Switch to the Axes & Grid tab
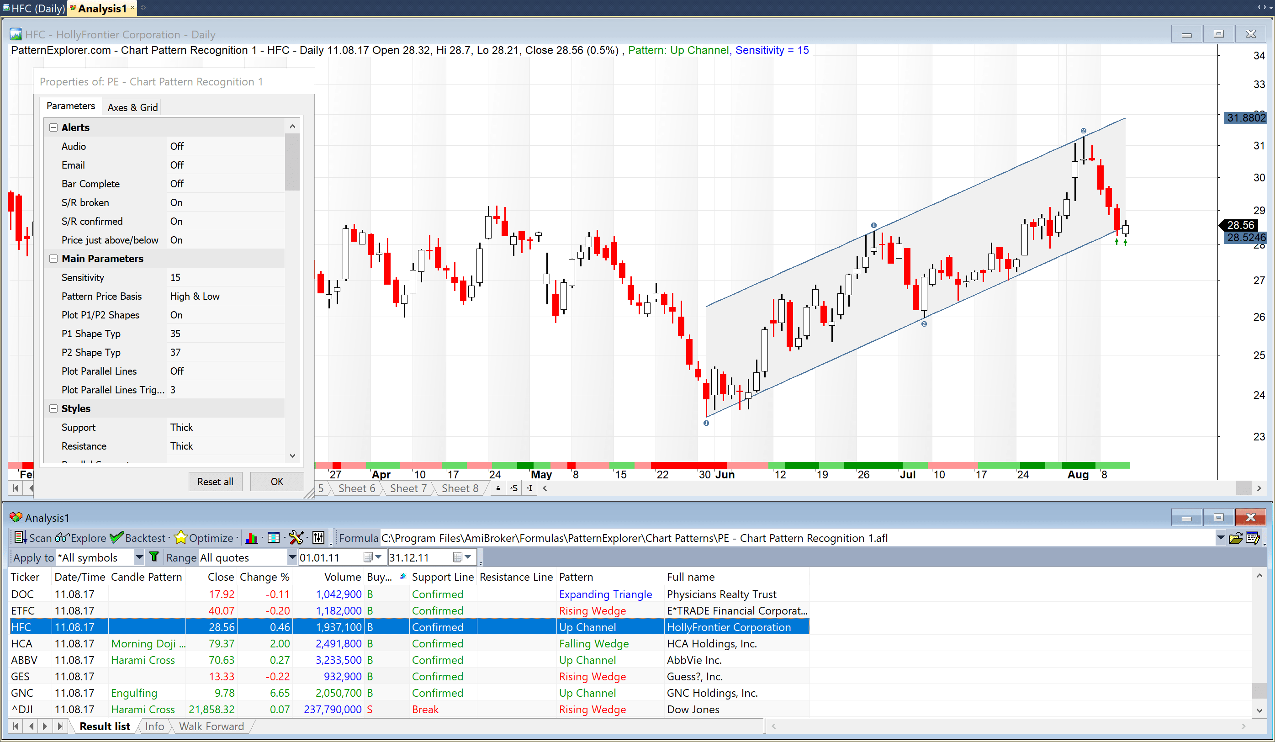Viewport: 1275px width, 742px height. tap(132, 107)
